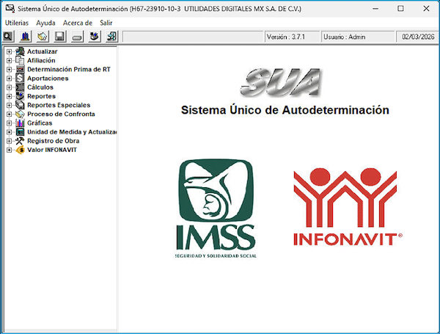Select Unidad de Medida y Actualización item
This screenshot has width=440, height=334.
pyautogui.click(x=72, y=132)
